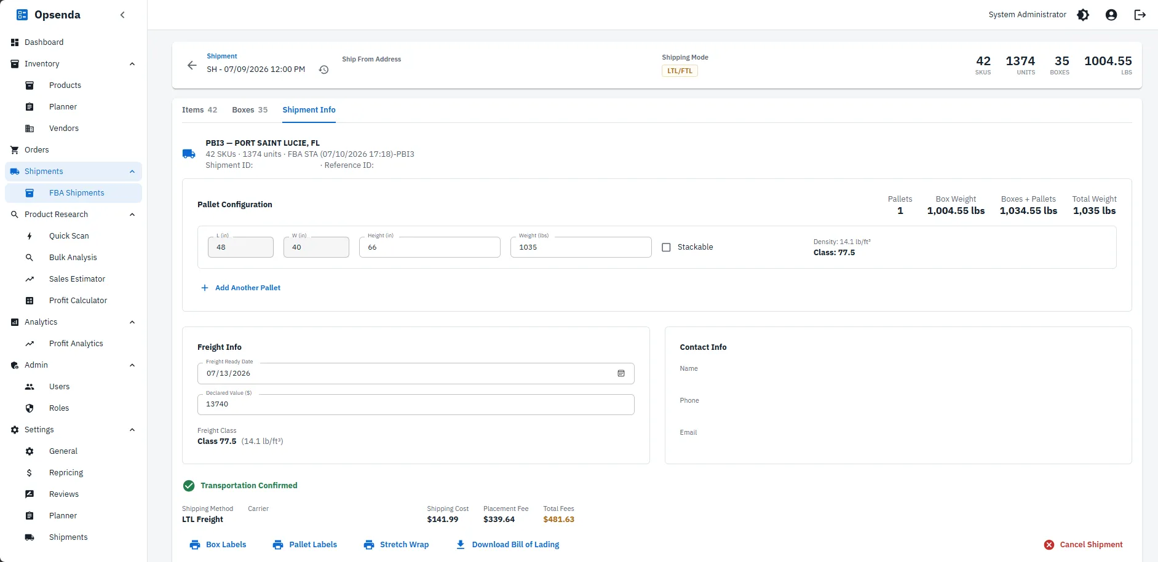
Task: Click the Vendors building icon
Action: [30, 129]
